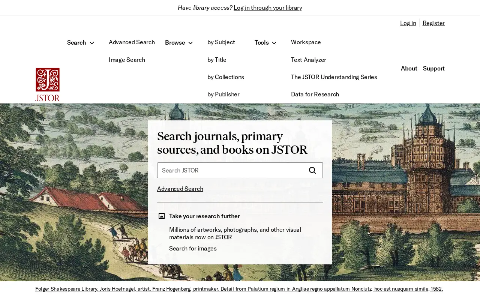Expand the Tools menu chevron
Screen dimensions: 480x300
tap(274, 43)
